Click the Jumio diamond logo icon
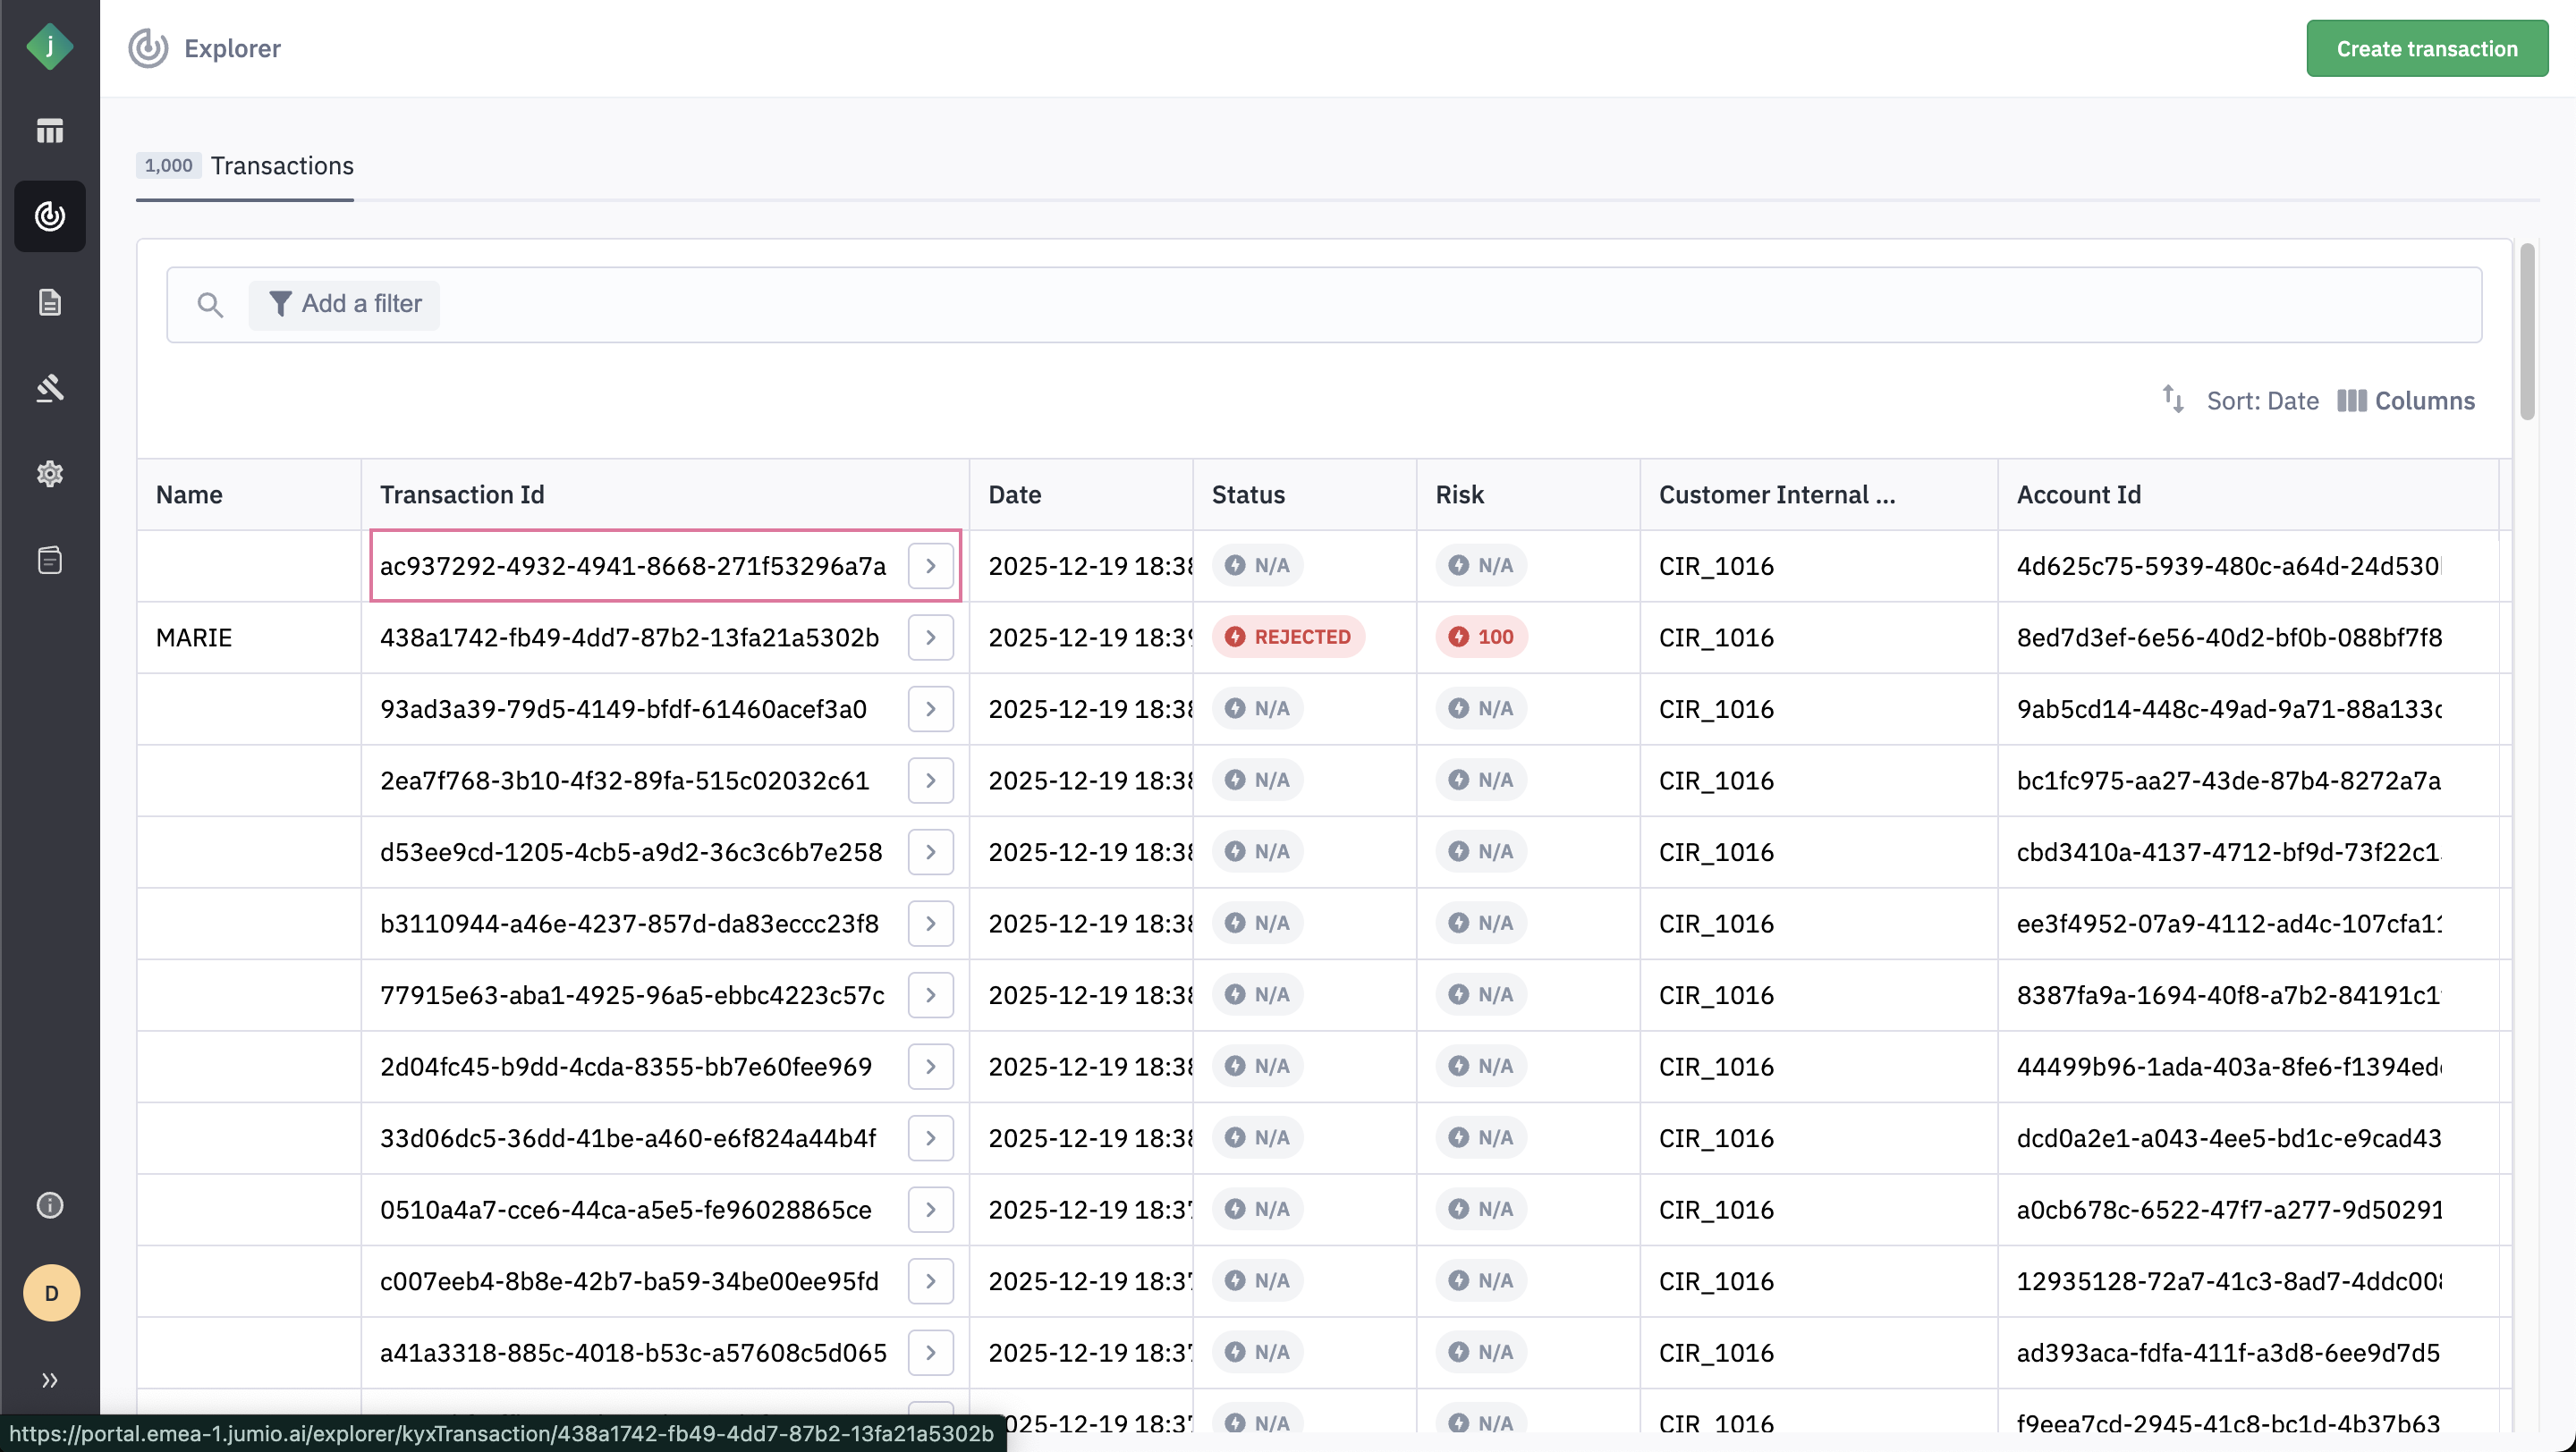 49,47
